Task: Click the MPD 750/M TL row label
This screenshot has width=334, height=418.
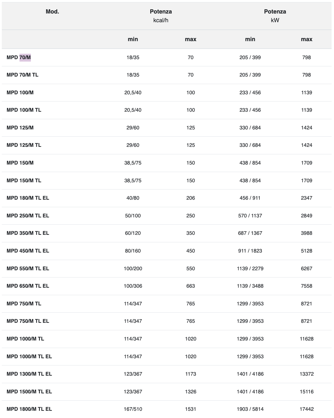Action: tap(24, 304)
